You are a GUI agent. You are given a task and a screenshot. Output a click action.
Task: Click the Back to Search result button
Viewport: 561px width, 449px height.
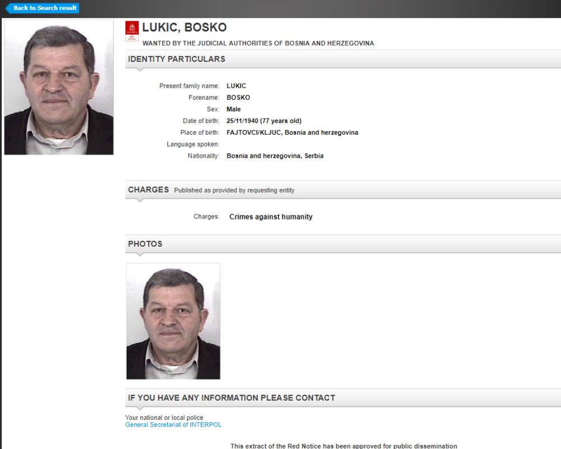click(x=43, y=8)
